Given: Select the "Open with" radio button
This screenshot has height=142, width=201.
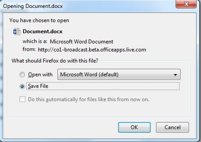Looking at the screenshot, I should [x=22, y=75].
